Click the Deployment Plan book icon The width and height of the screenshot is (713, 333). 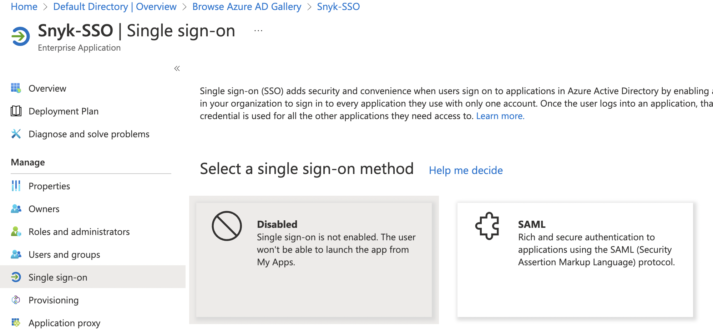point(16,111)
